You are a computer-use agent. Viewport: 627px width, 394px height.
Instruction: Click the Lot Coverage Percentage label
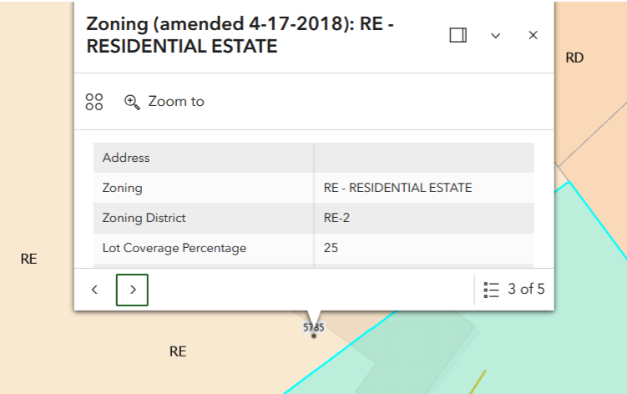pyautogui.click(x=174, y=248)
